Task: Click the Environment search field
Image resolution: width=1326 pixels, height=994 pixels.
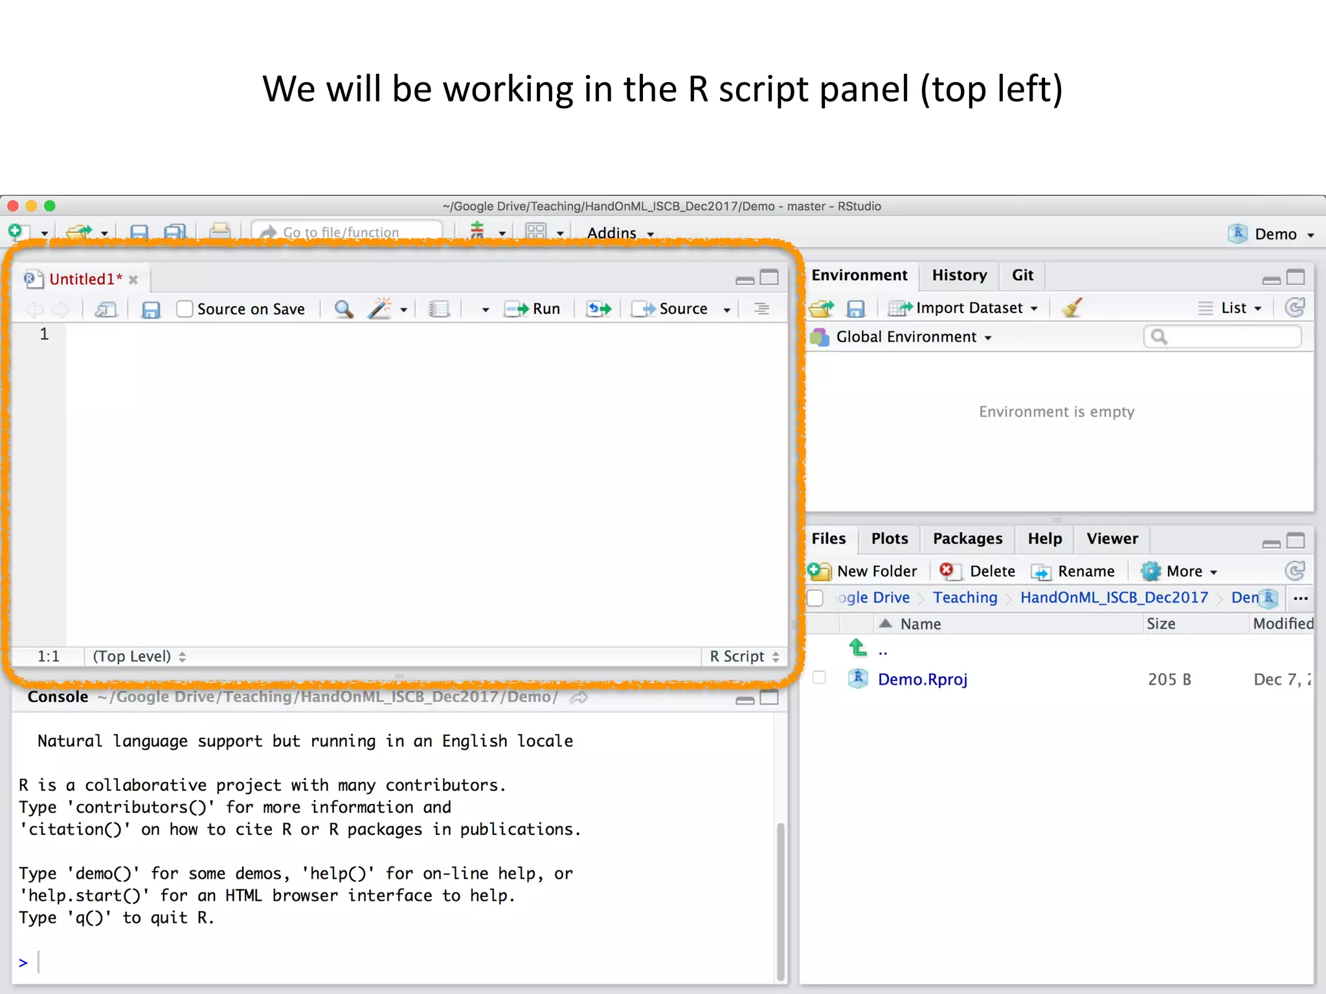Action: click(1222, 337)
